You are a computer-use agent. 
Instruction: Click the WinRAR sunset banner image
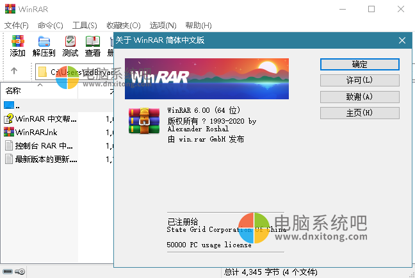pos(207,79)
